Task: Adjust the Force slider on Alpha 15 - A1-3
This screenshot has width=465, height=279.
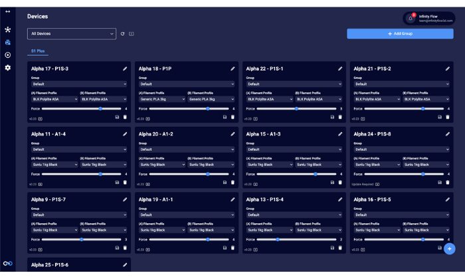Action: (x=296, y=174)
